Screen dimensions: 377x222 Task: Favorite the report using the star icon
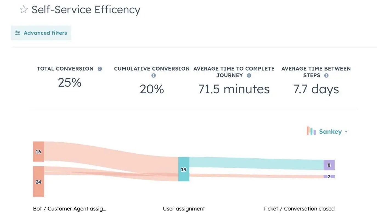point(24,9)
